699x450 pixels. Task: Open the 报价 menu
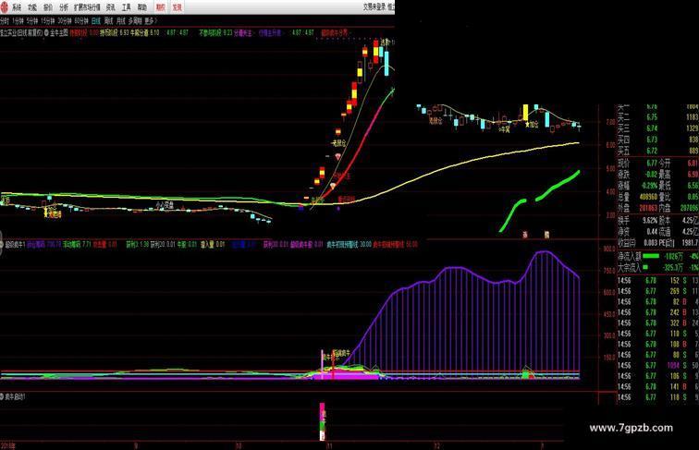48,7
